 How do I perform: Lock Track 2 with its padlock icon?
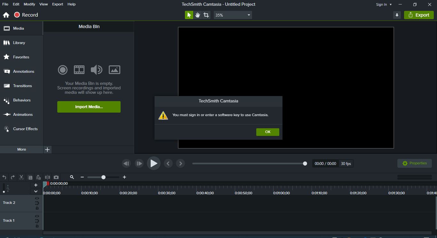tap(37, 208)
